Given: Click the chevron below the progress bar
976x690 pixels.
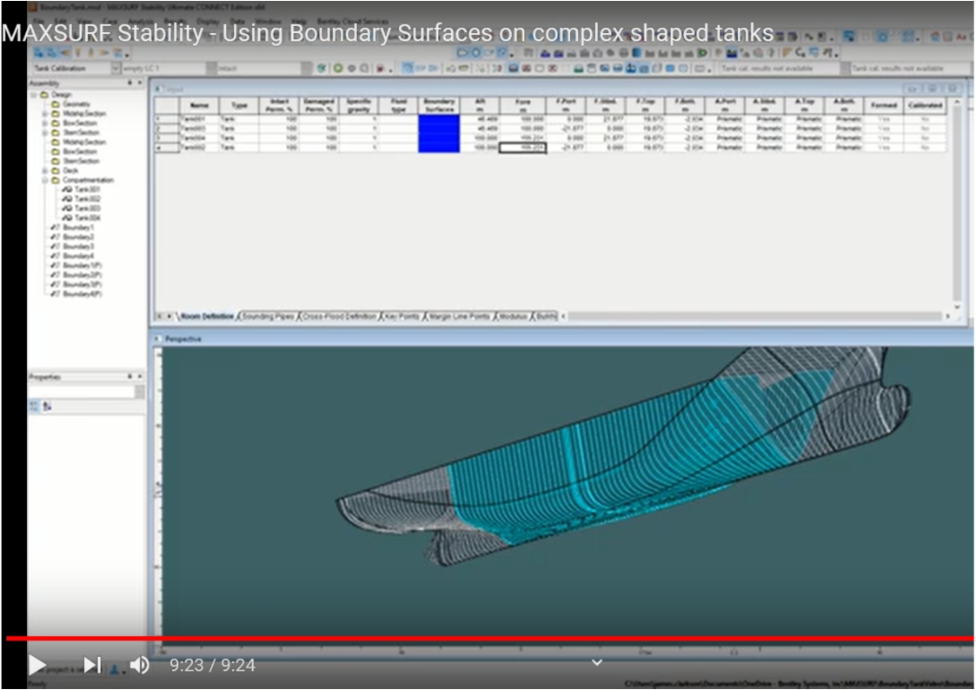Looking at the screenshot, I should (596, 662).
